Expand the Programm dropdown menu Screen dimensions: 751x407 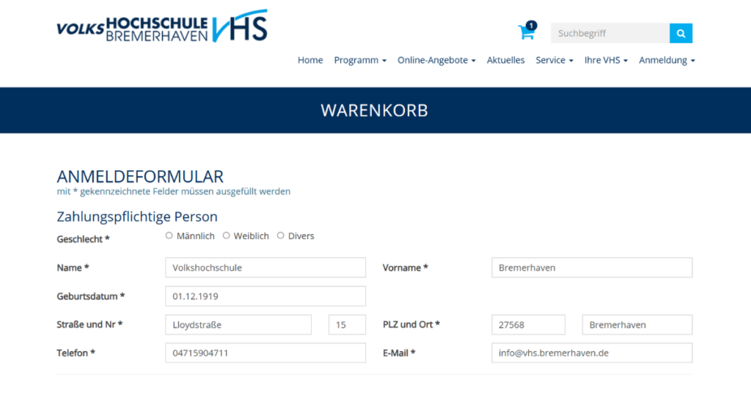(359, 60)
